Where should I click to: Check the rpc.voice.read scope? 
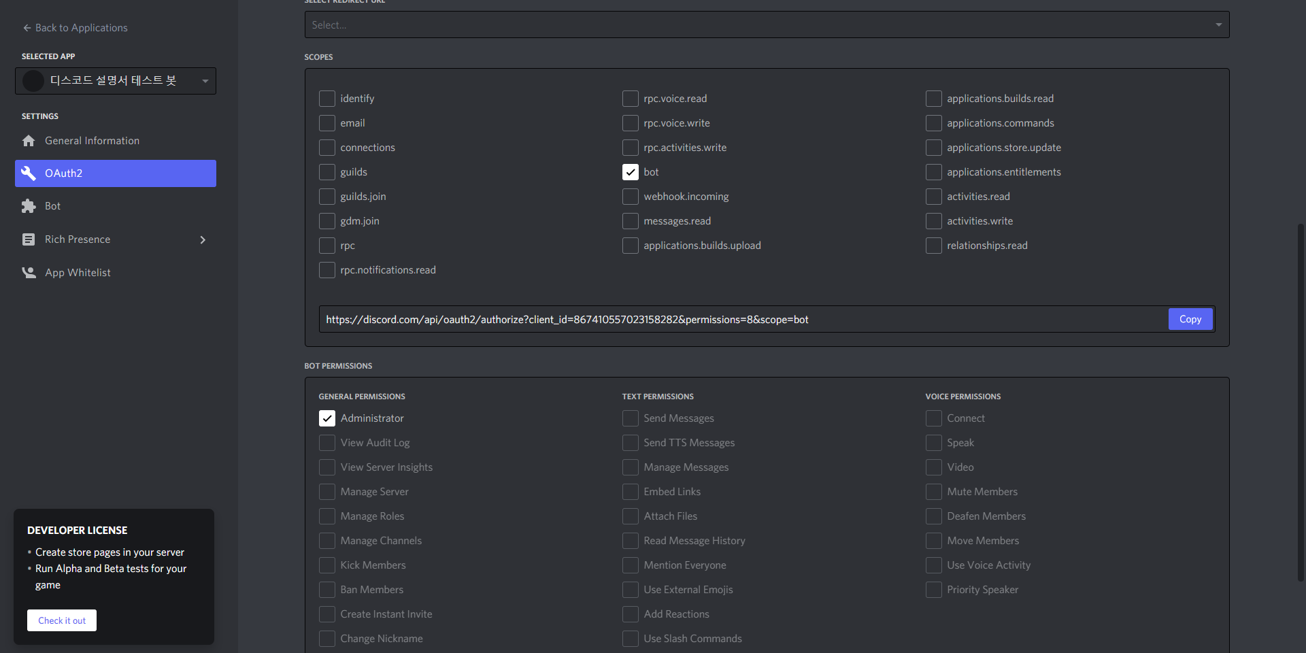pos(631,99)
